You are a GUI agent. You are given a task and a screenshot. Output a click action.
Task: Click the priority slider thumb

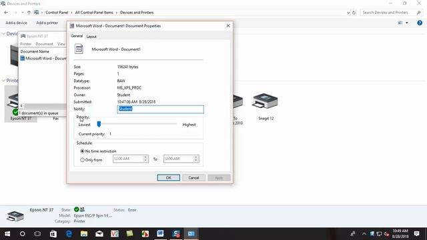99,124
